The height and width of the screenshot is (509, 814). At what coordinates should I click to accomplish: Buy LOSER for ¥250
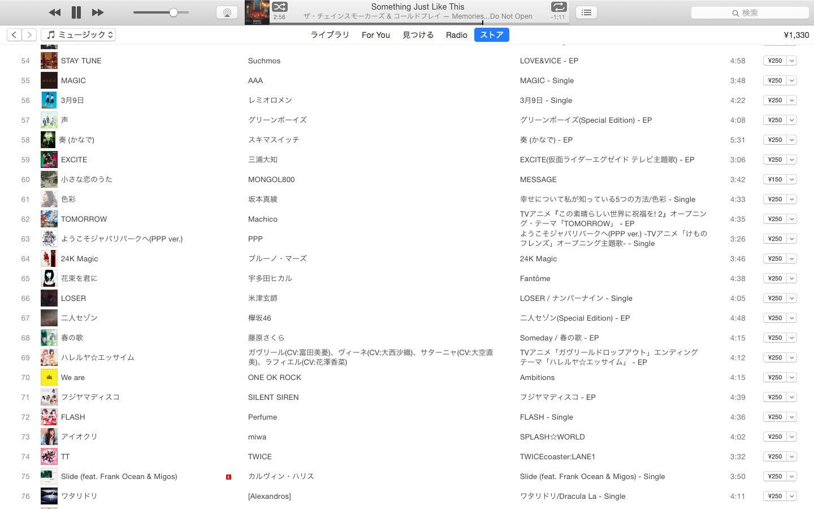coord(774,298)
